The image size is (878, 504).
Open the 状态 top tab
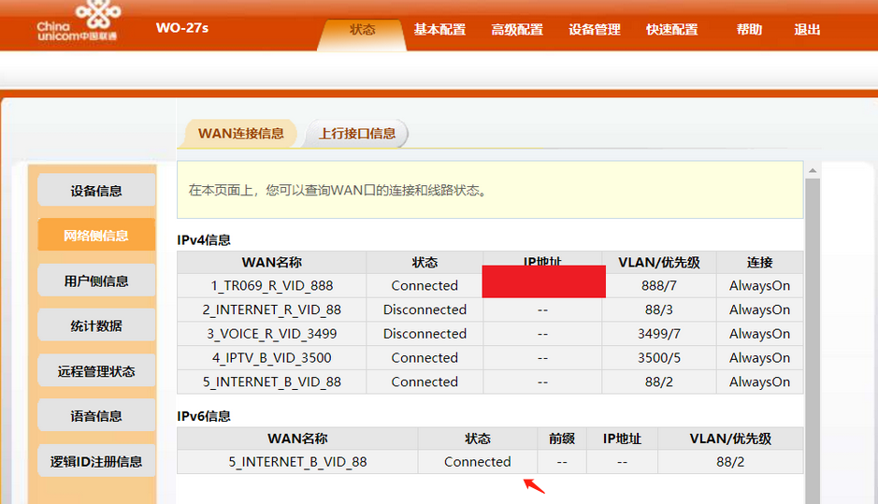pos(362,30)
